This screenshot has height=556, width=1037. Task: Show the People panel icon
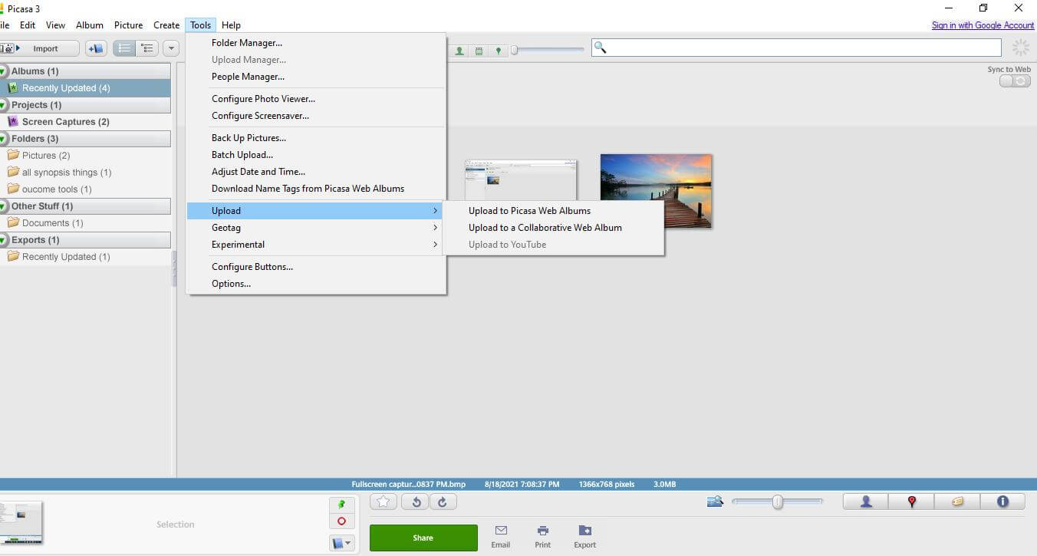866,502
